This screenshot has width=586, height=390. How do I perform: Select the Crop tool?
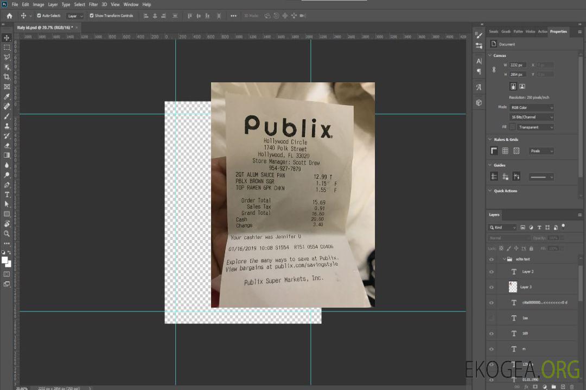pos(7,77)
